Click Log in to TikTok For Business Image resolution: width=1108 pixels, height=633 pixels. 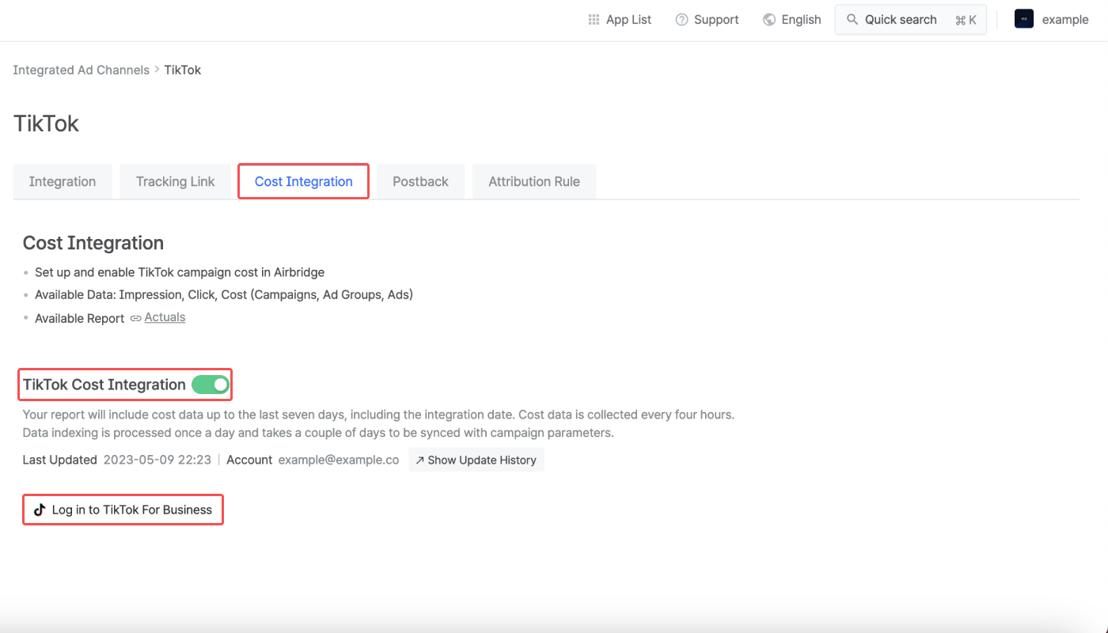(x=123, y=510)
